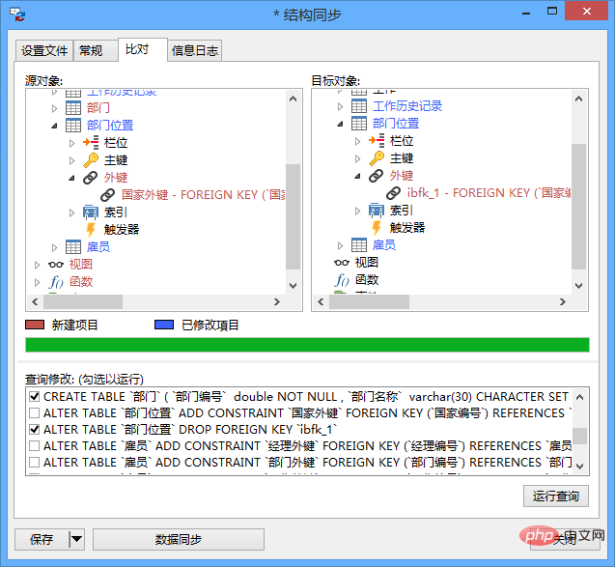Click the structure sync app icon in title bar
Viewport: 615px width, 567px height.
pyautogui.click(x=17, y=14)
